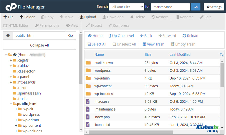
Task: Click the Delete toolbar item
Action: (138, 17)
